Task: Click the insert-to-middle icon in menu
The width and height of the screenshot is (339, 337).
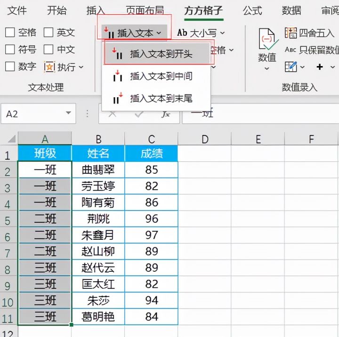Action: pos(118,76)
